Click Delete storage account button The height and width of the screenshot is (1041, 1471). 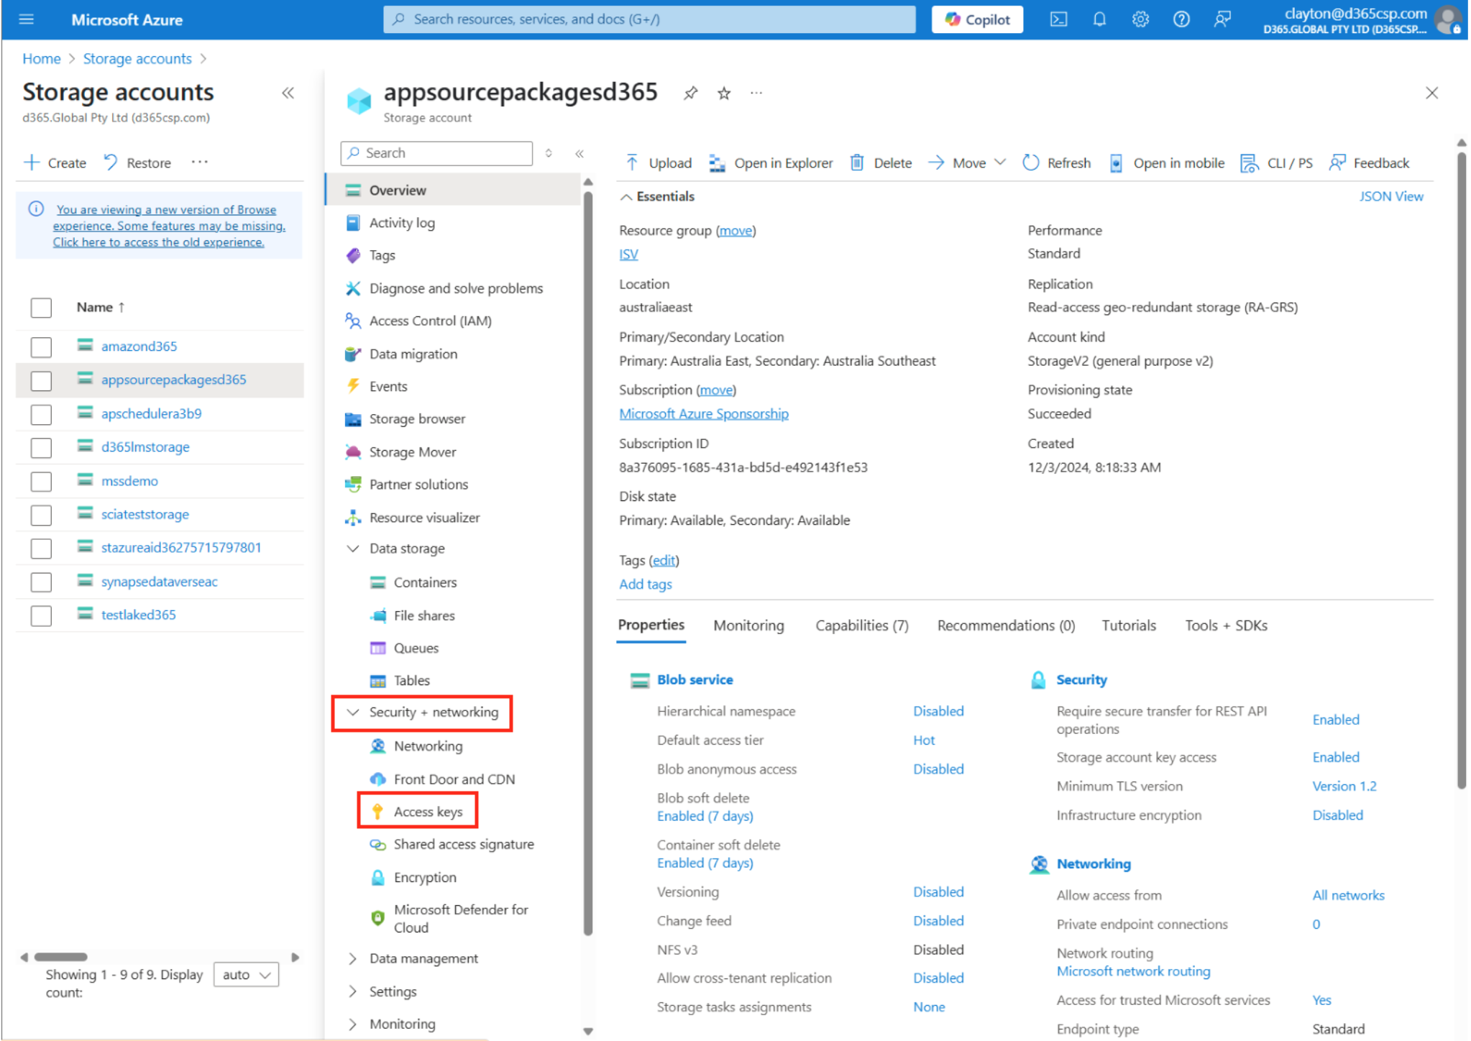pyautogui.click(x=881, y=163)
